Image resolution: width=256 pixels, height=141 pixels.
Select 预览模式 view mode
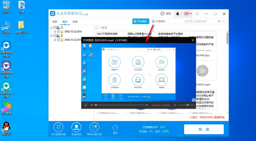141,22
